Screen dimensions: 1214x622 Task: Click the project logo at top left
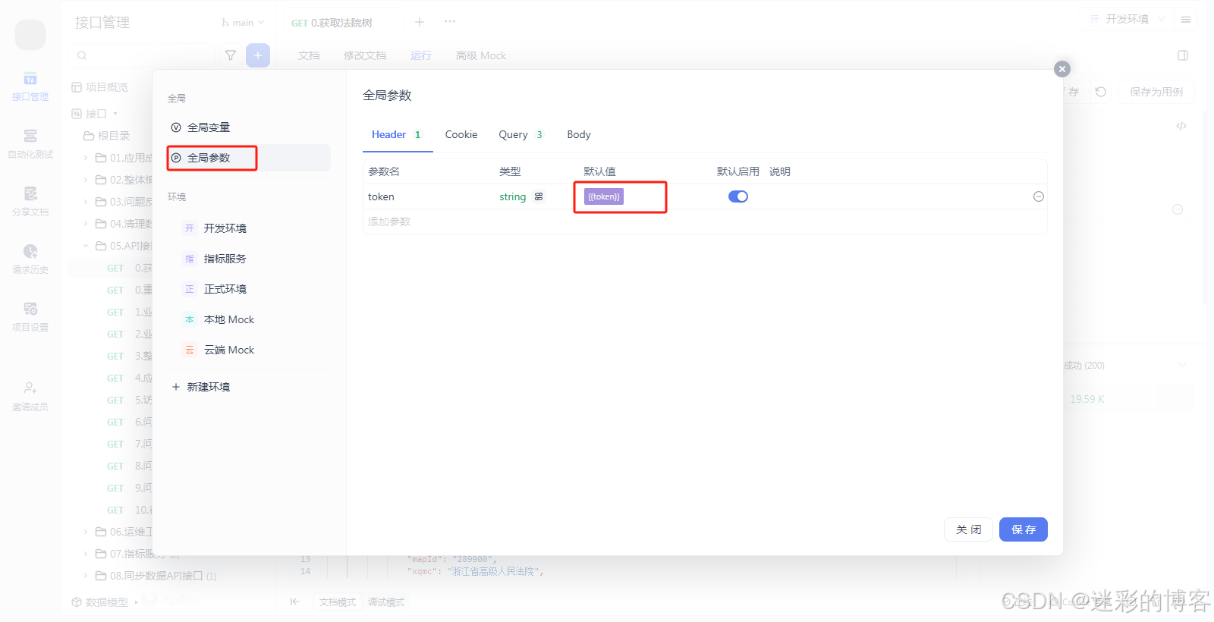point(30,34)
